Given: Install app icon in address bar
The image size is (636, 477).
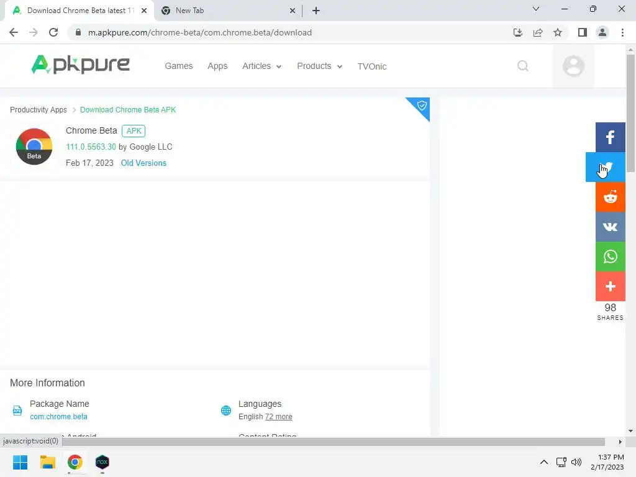Looking at the screenshot, I should click(x=517, y=32).
